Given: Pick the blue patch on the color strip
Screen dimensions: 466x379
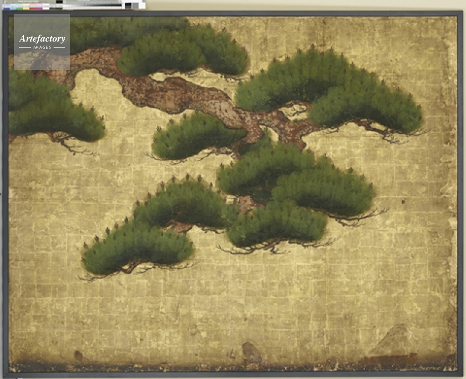Looking at the screenshot, I should click(x=6, y=8).
